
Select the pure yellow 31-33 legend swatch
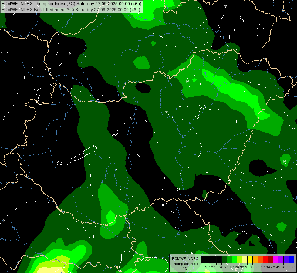[250, 259]
